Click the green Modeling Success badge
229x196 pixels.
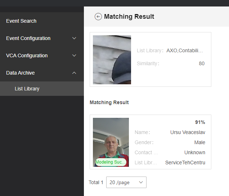[111, 162]
